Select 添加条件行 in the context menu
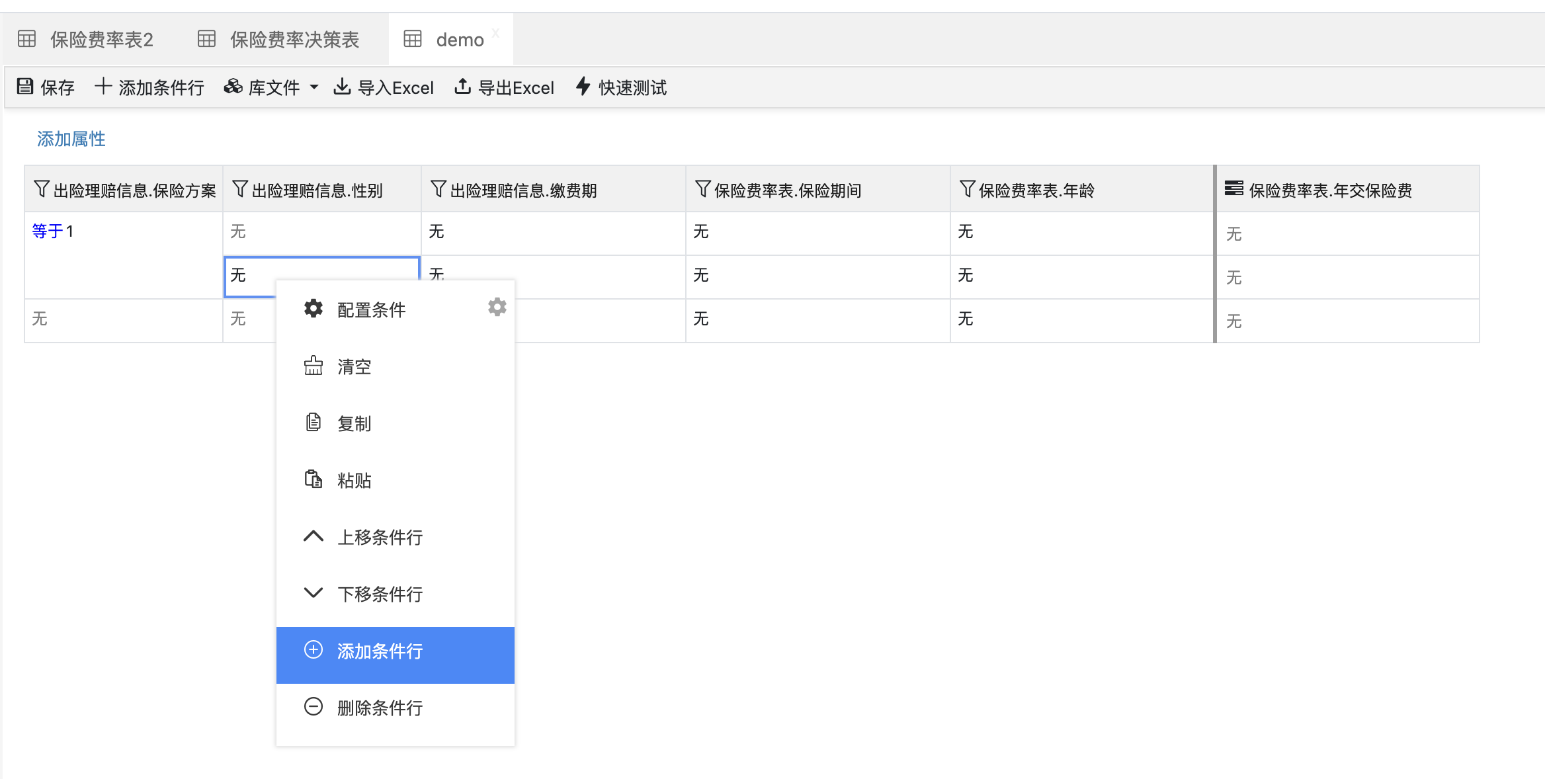Viewport: 1545px width, 779px height. pyautogui.click(x=380, y=651)
